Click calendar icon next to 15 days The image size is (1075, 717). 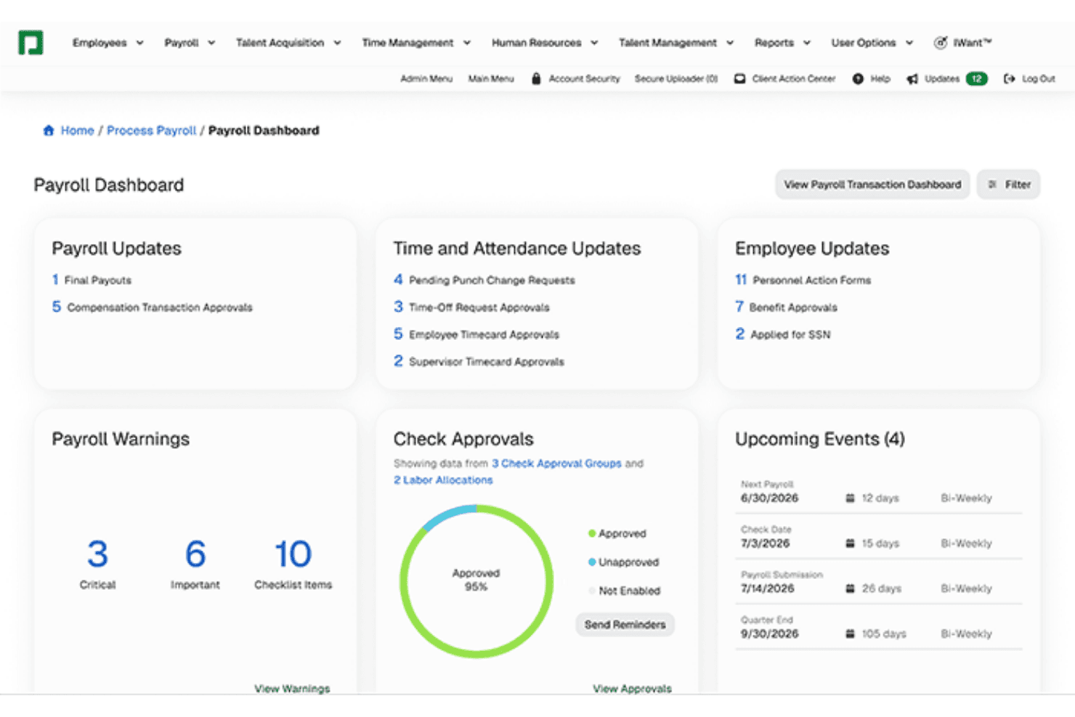pos(850,543)
